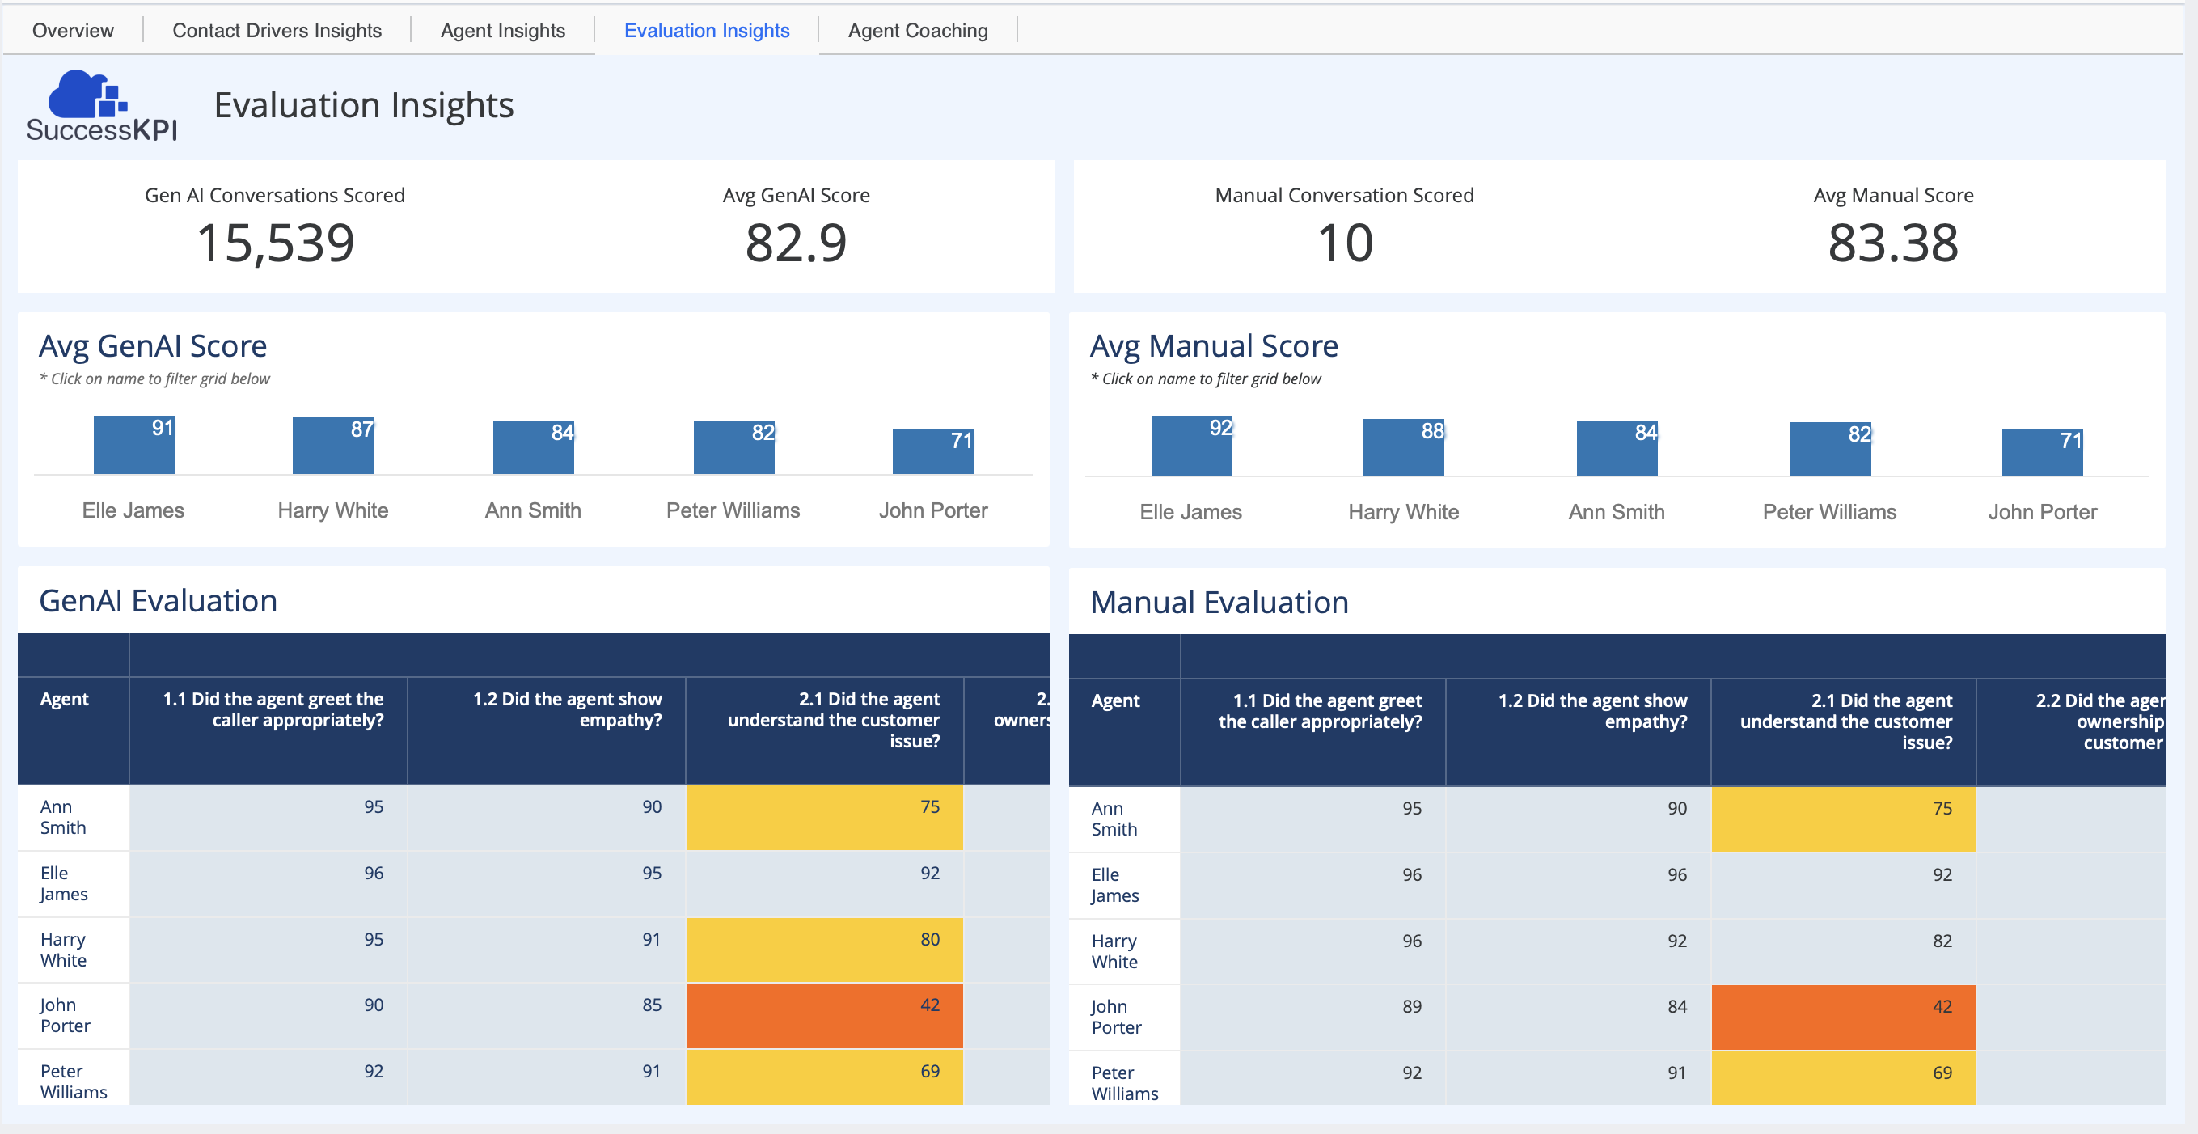2198x1134 pixels.
Task: Select John Porter row in GenAI Evaluation
Action: click(65, 1015)
